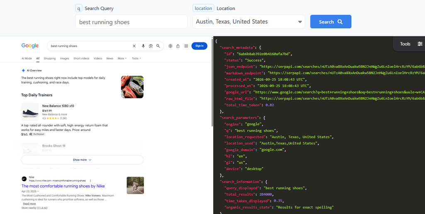
Task: Click the share icon beside settings gear
Action: [178, 46]
